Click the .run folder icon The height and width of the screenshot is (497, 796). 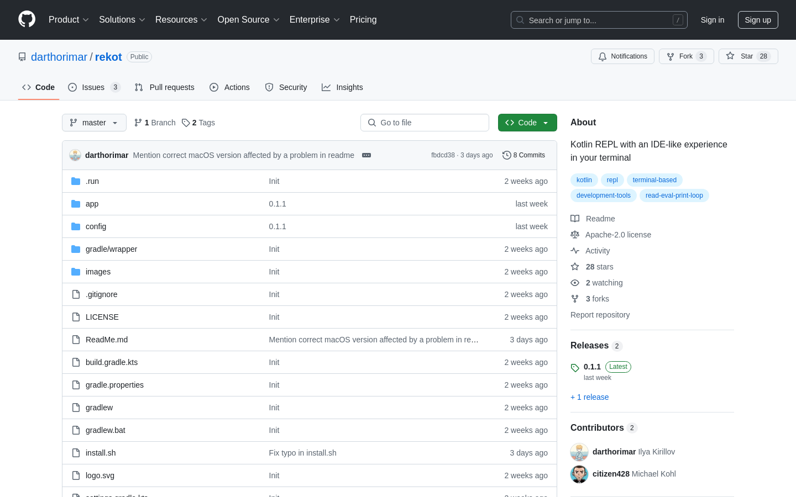(x=76, y=181)
